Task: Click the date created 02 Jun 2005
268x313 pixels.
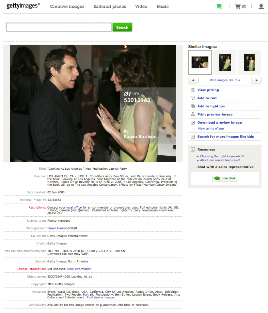Action: [56, 192]
